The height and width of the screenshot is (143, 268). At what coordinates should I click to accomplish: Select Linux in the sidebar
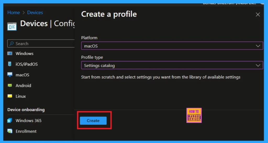coord(21,96)
